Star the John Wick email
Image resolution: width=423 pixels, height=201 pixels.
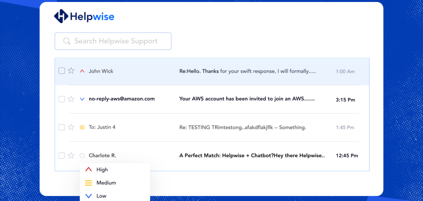[71, 71]
